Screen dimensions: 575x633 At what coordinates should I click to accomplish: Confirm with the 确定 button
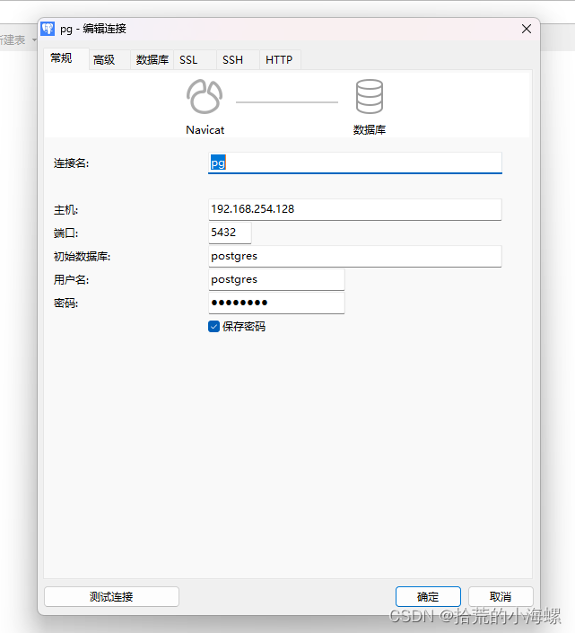pos(428,596)
